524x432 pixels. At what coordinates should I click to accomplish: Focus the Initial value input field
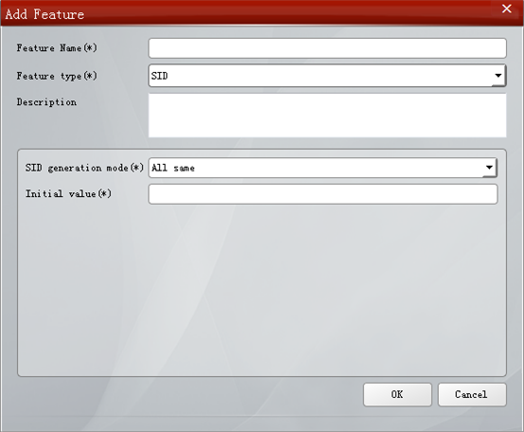(x=323, y=194)
